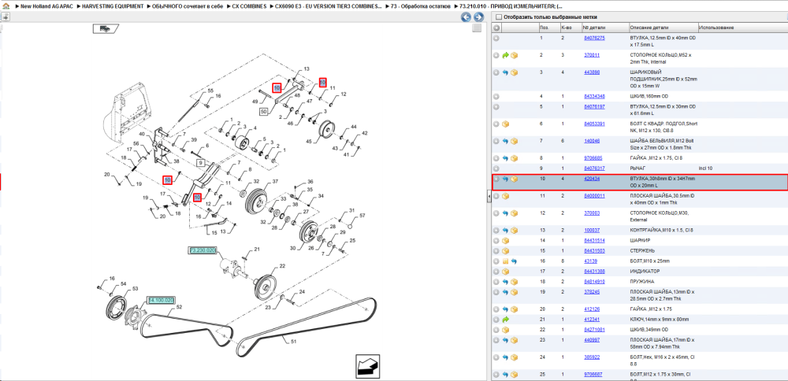
Task: Sort by '№ детали' column header
Action: 605,28
